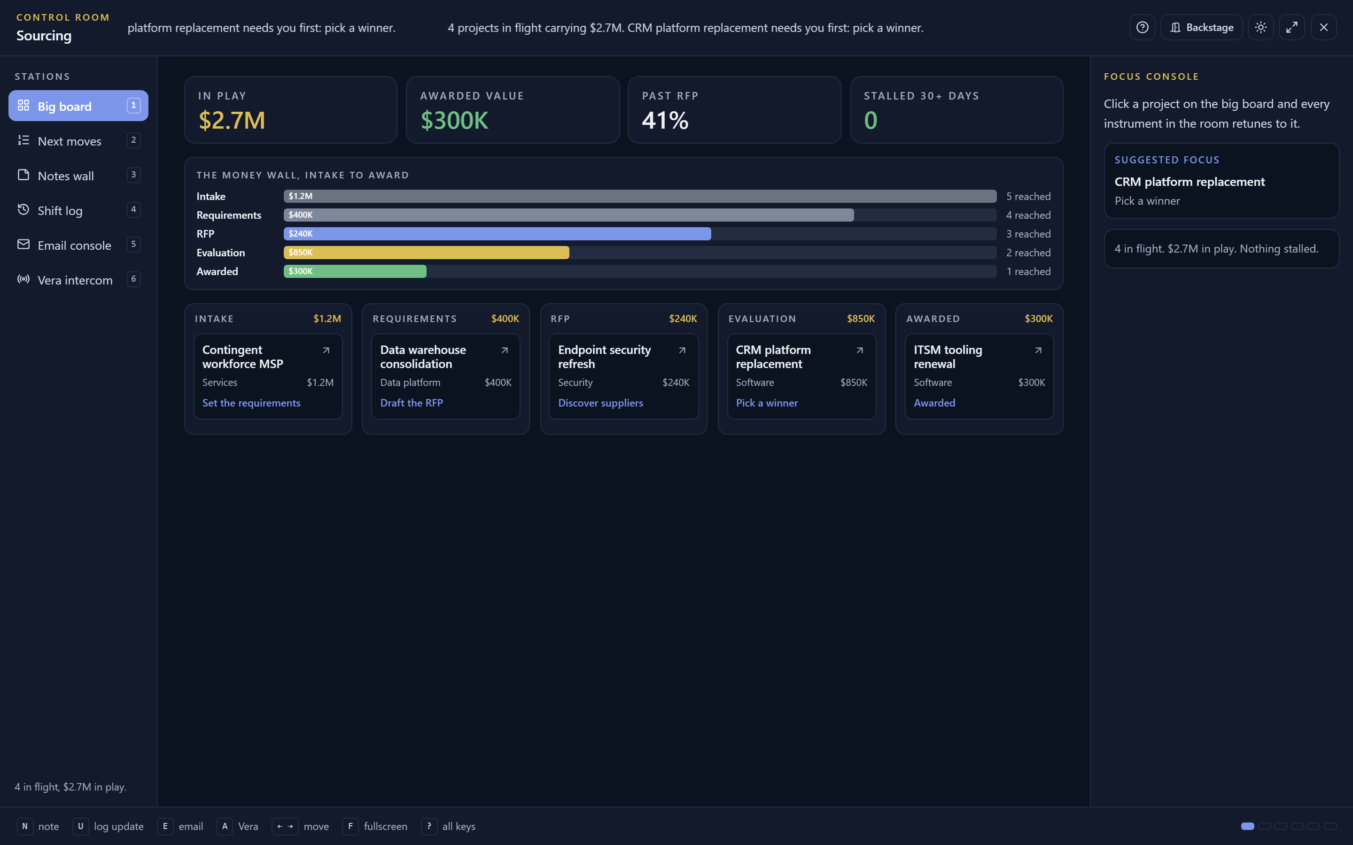This screenshot has height=845, width=1353.
Task: Select the Evaluation $850K funnel bar
Action: [x=426, y=253]
